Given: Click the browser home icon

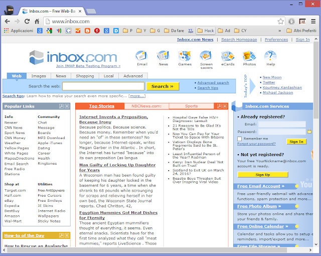Looking at the screenshot, I should [x=37, y=21].
